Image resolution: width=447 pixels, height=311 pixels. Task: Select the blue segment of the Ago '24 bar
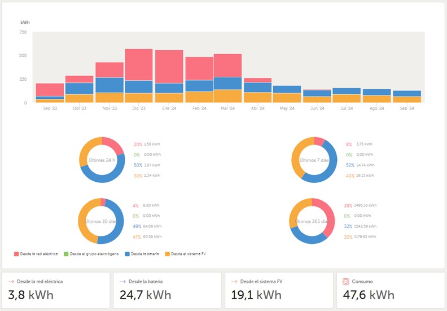point(376,93)
